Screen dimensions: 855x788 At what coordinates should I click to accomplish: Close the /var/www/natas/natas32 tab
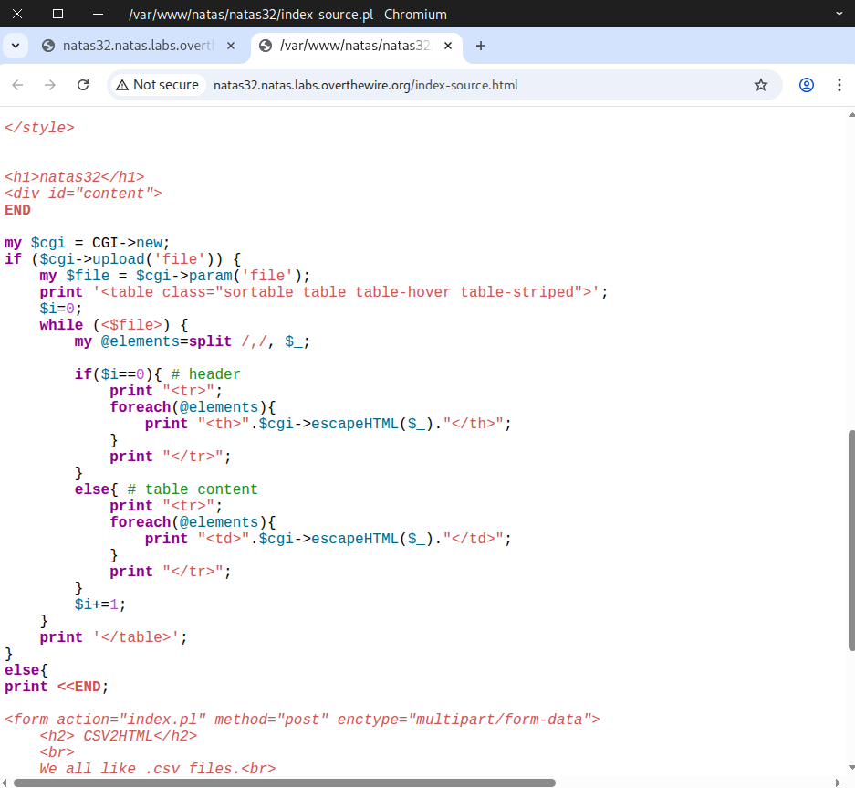pos(448,46)
